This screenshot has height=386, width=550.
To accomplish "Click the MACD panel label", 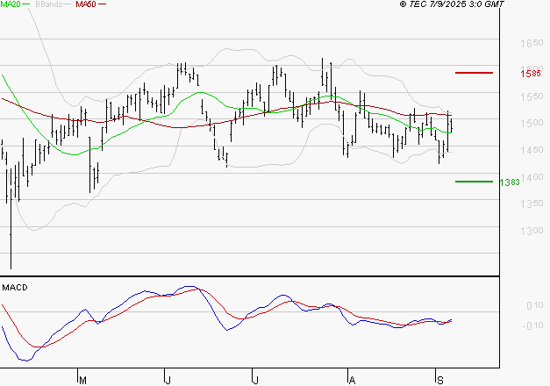I will coord(15,288).
